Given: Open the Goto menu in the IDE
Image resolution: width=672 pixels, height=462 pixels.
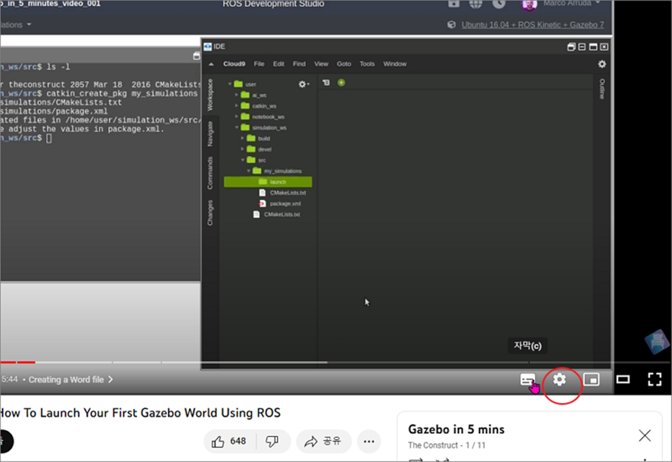Looking at the screenshot, I should [344, 64].
